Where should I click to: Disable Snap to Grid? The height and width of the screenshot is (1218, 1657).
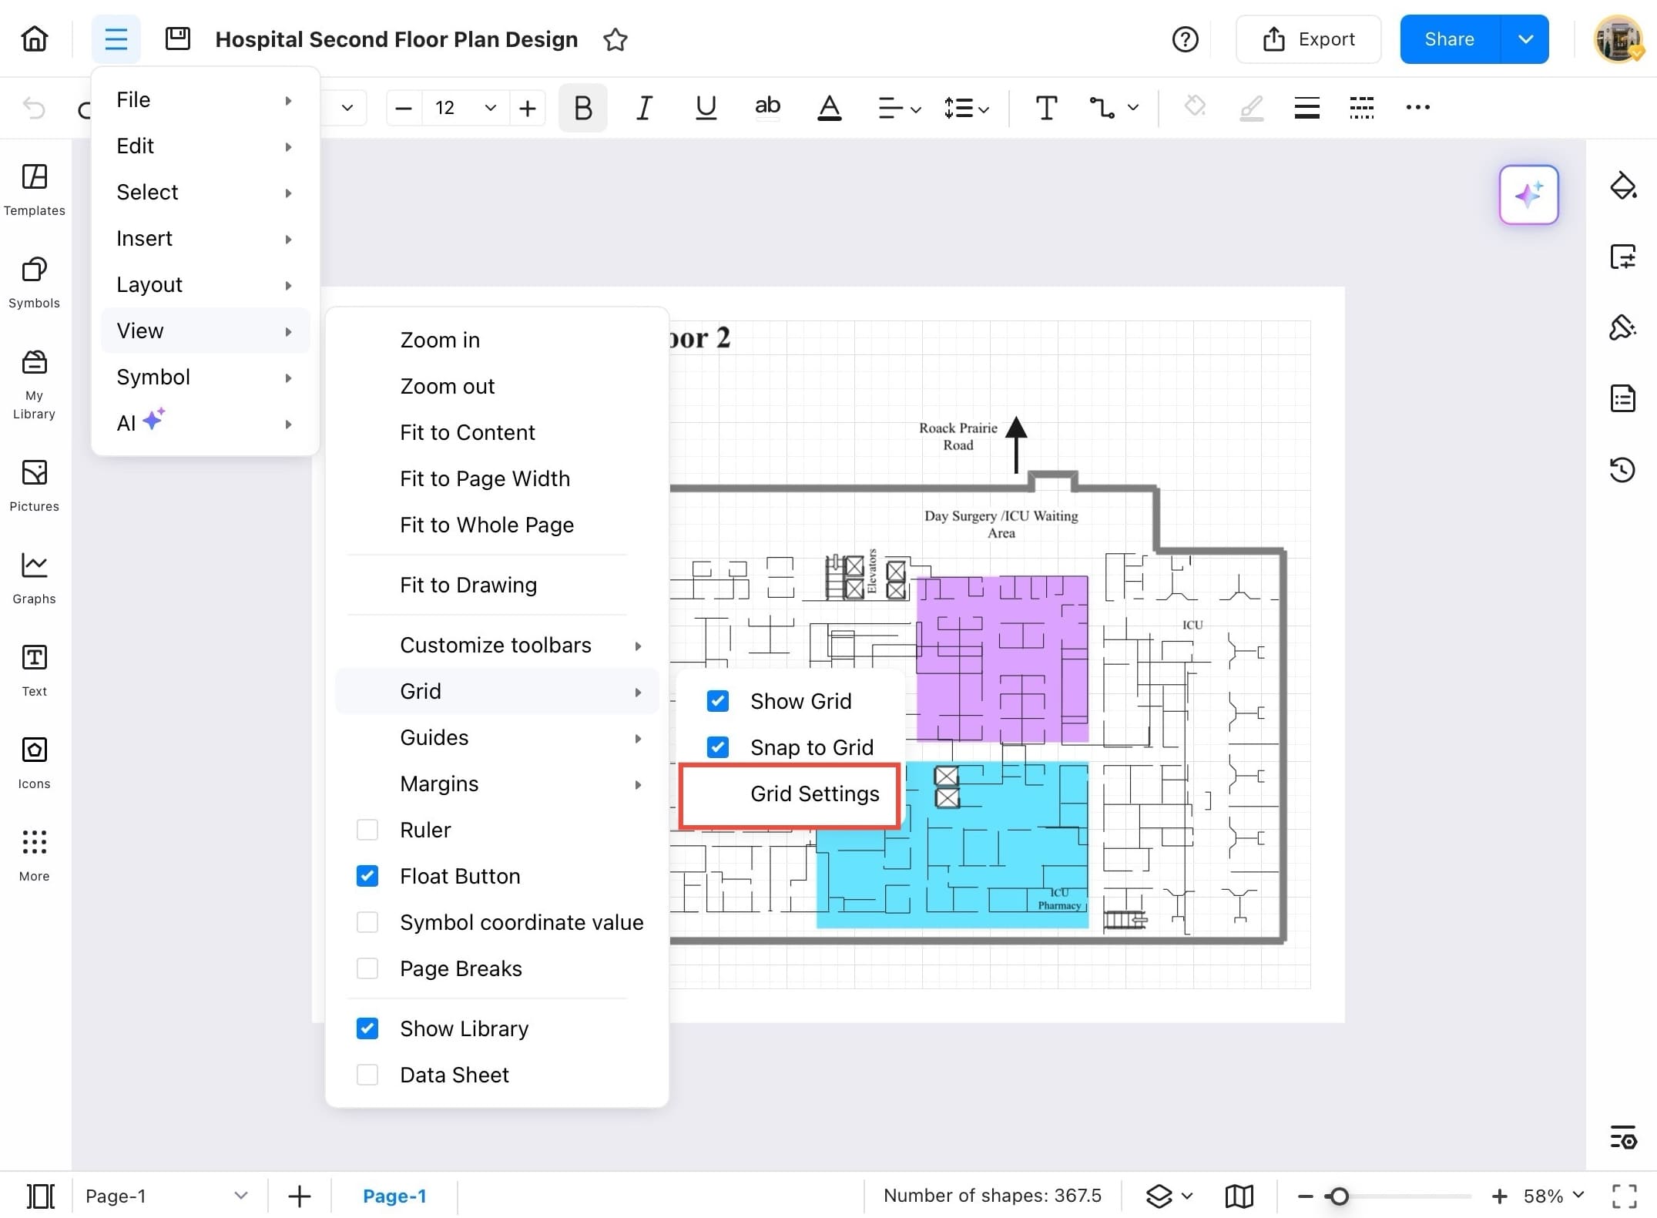tap(717, 747)
